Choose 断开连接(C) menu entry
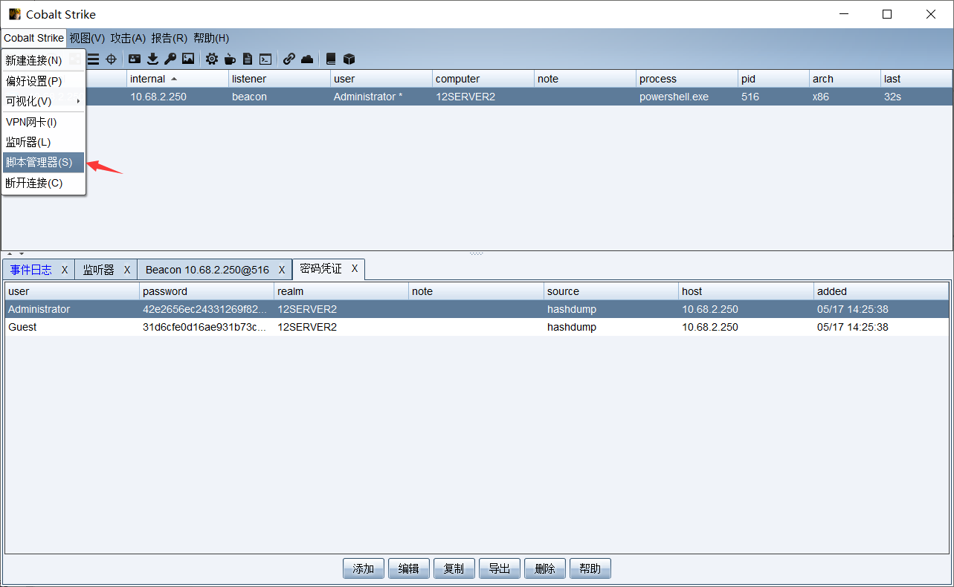Screen dimensions: 954x587 pos(44,183)
